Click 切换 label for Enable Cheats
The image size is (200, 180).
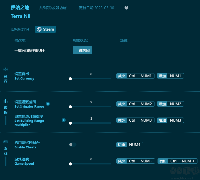click(121, 145)
